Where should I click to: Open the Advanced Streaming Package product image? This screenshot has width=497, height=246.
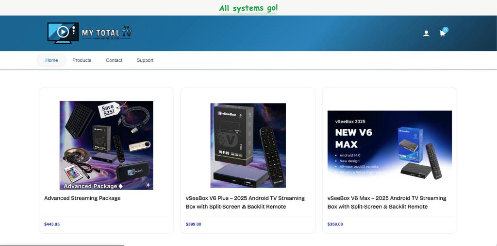click(106, 145)
